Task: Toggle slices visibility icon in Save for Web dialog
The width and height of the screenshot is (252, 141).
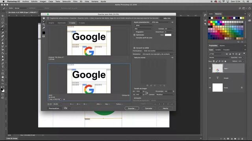Action: coord(44,36)
